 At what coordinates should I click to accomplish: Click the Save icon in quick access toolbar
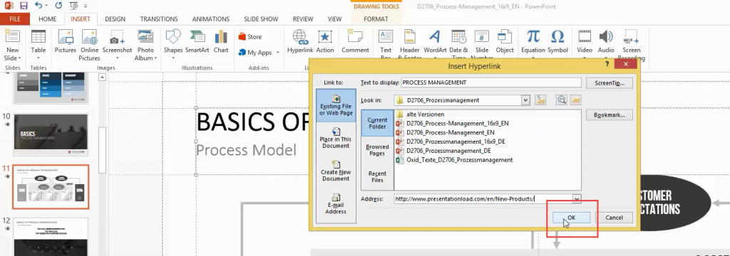click(24, 6)
